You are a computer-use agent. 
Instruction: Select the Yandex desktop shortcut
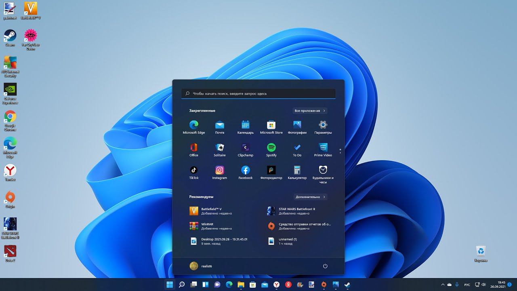click(x=10, y=173)
